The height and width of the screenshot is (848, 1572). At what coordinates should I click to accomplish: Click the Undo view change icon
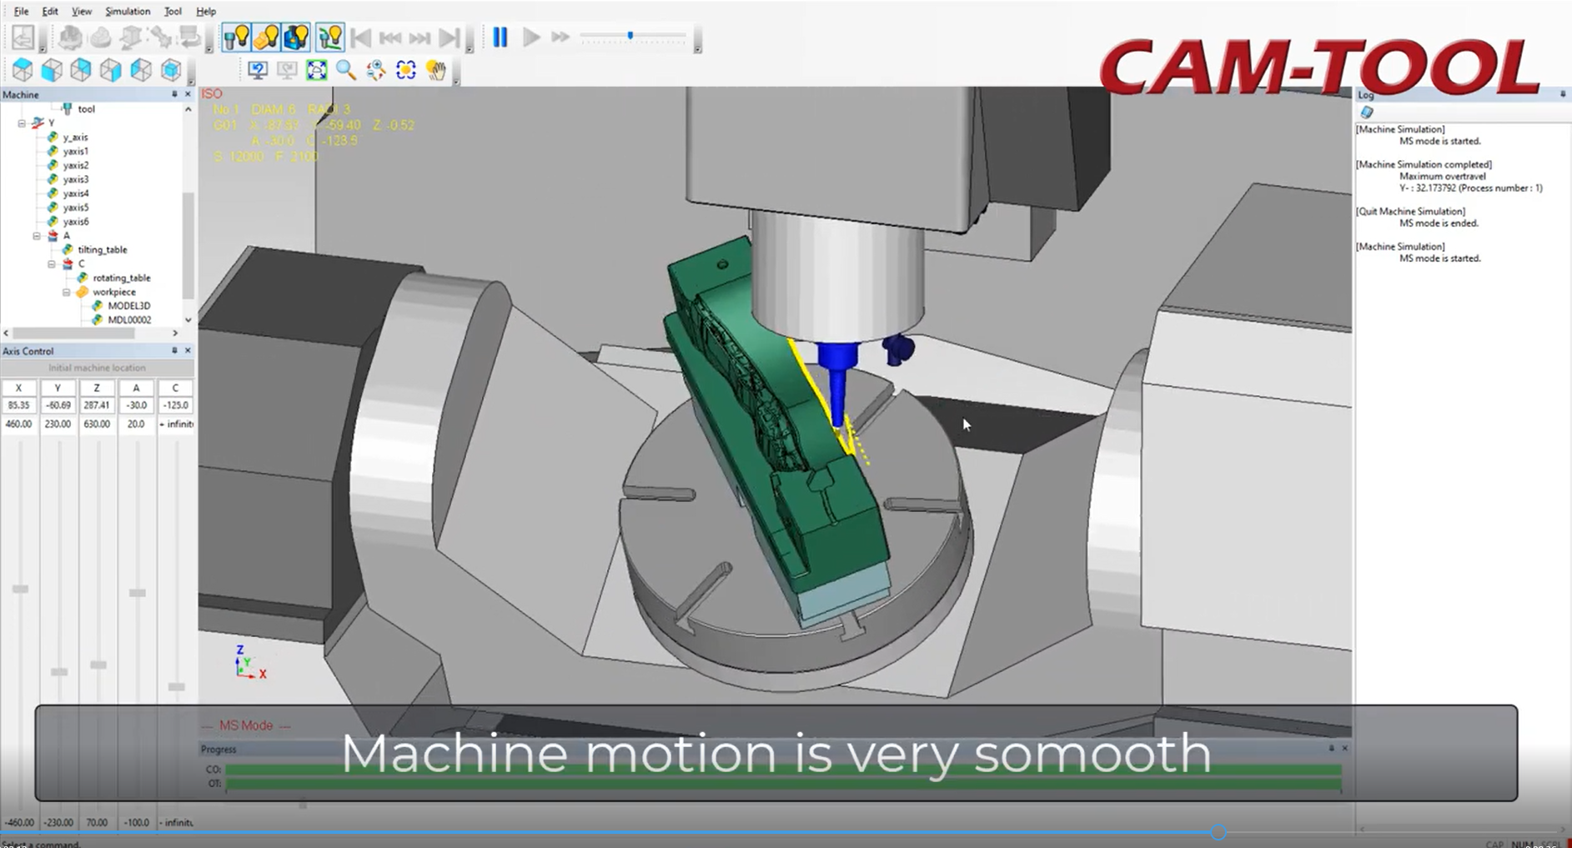[x=259, y=70]
